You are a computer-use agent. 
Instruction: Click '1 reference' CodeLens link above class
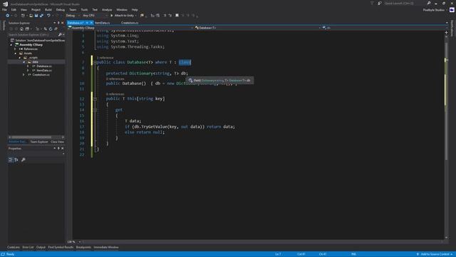point(105,58)
